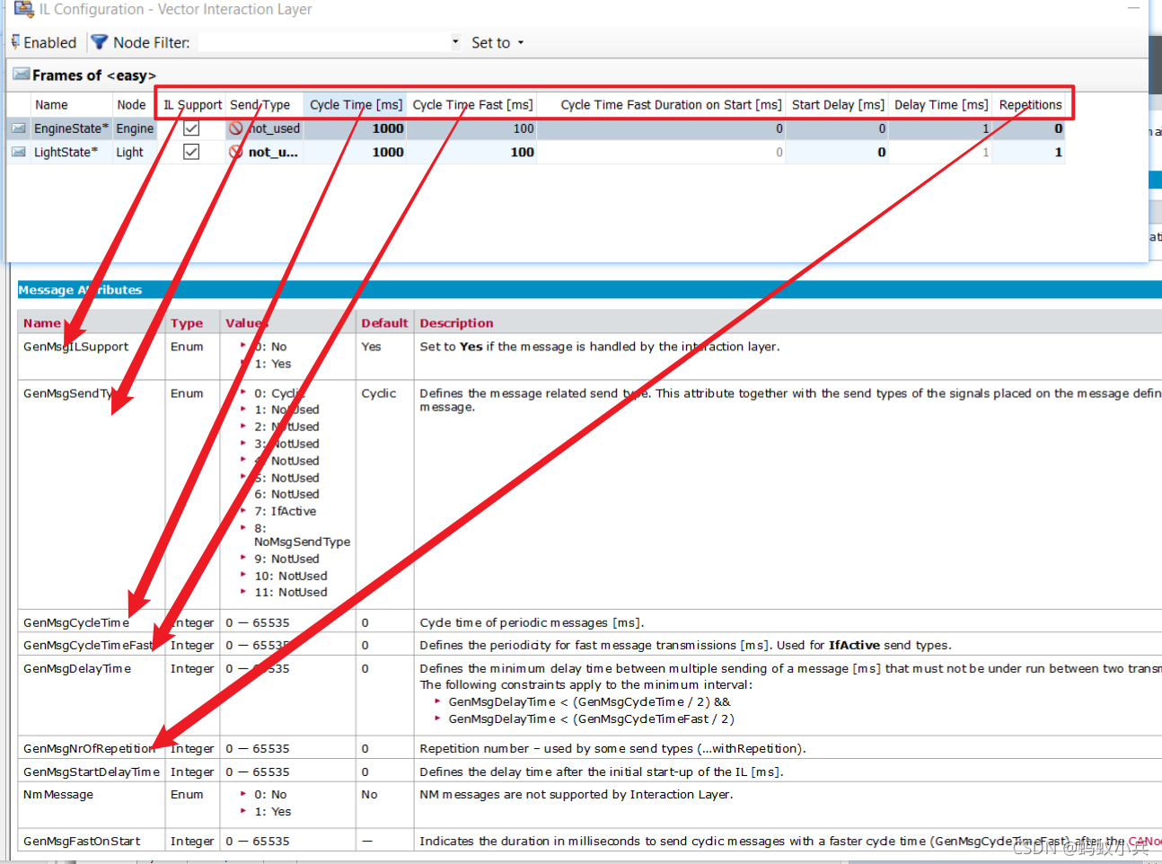1162x864 pixels.
Task: Click the Frames of easy header icon
Action: 21,75
